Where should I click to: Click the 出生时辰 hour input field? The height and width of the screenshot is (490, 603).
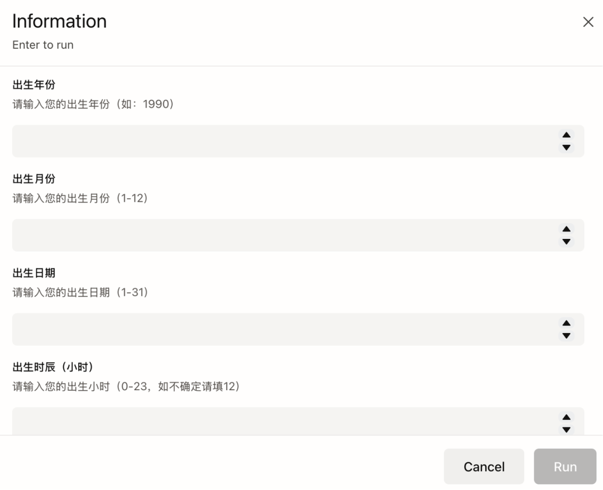279,421
